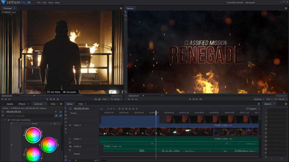Open the Preset dropdown

[41, 124]
